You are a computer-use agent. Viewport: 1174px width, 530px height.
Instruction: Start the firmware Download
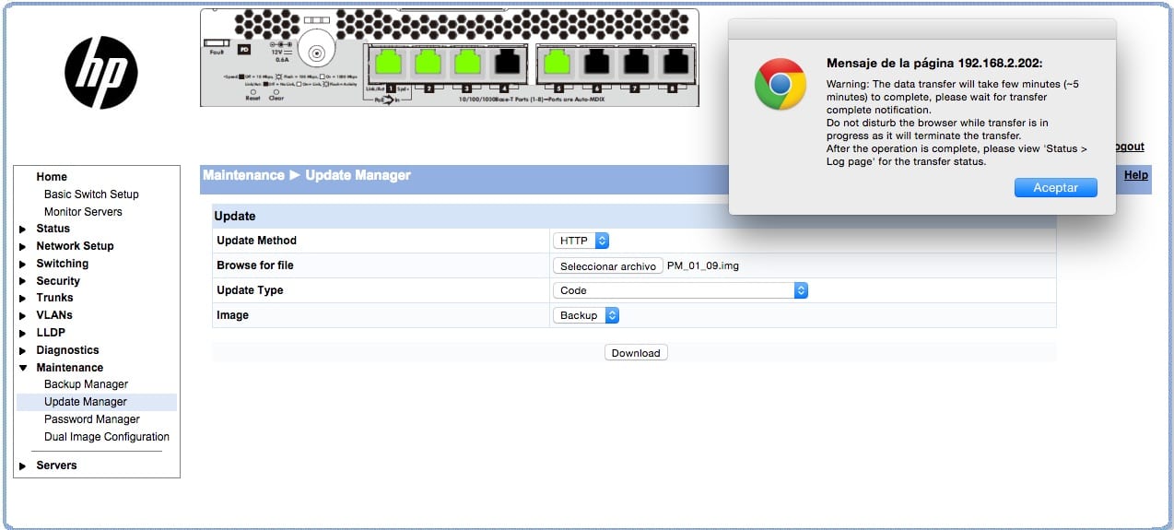tap(636, 353)
